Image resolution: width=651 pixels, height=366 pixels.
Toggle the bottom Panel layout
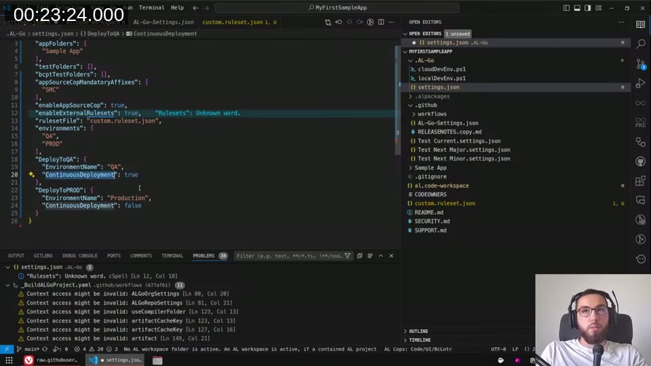coord(577,8)
